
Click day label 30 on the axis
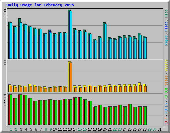tap(154, 129)
